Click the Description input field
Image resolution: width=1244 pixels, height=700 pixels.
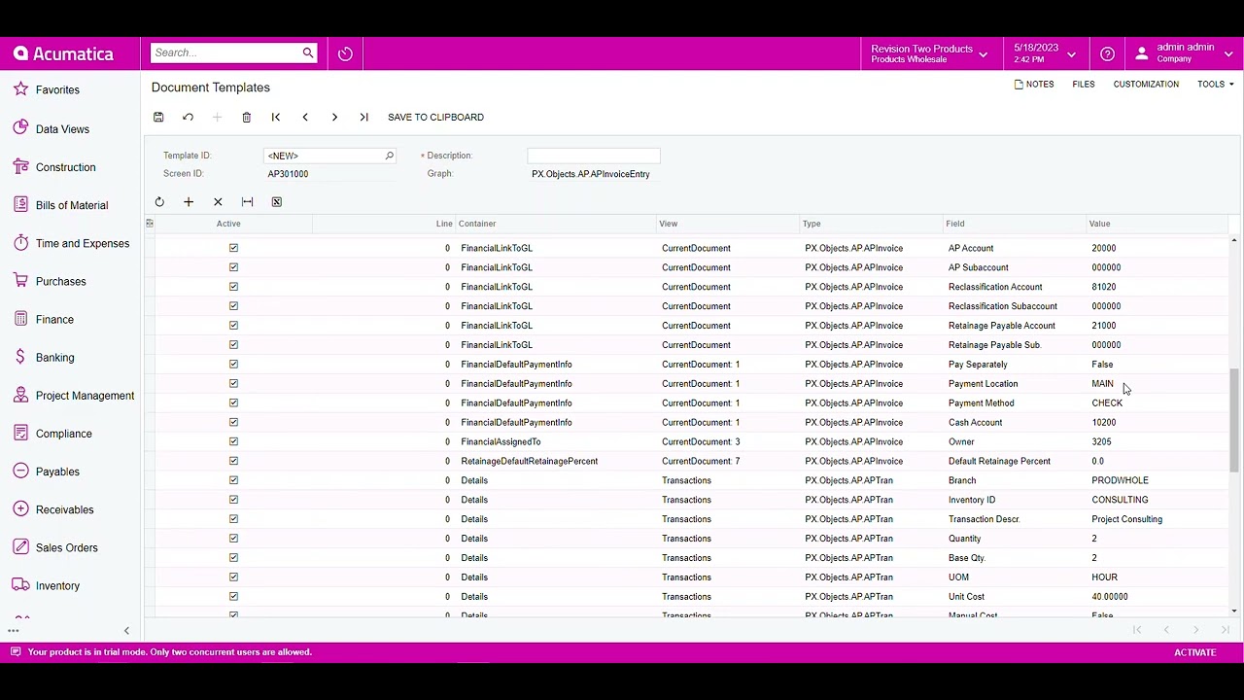(x=594, y=156)
